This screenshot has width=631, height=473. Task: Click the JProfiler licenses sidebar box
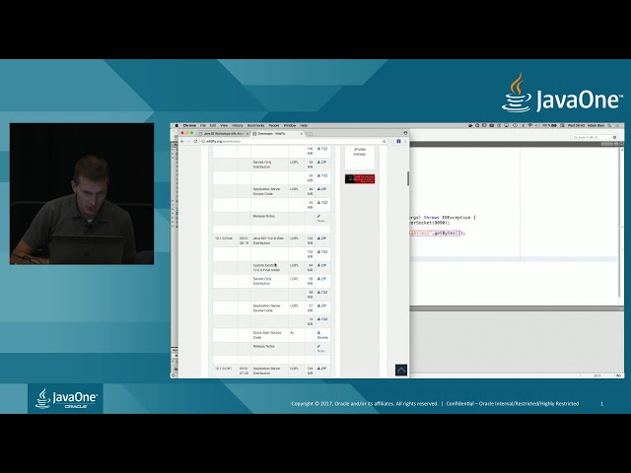coord(360,157)
